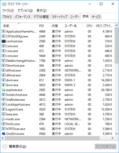Click the ApplicationFrameHost process icon
119x153 pixels.
coord(4,32)
